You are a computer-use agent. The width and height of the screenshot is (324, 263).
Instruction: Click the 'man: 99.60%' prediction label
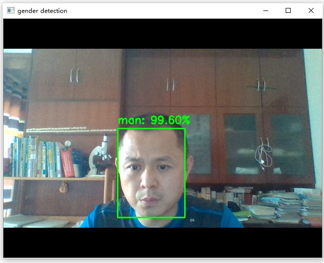tap(154, 120)
